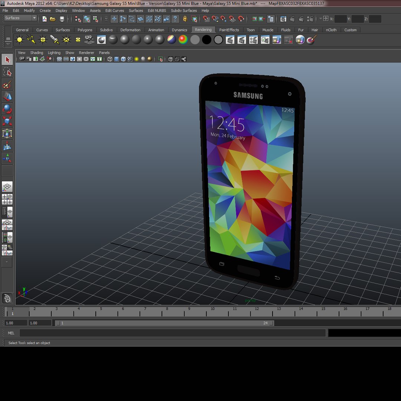Switch to the nCloth shelf tab
Image resolution: width=401 pixels, height=401 pixels.
[331, 30]
